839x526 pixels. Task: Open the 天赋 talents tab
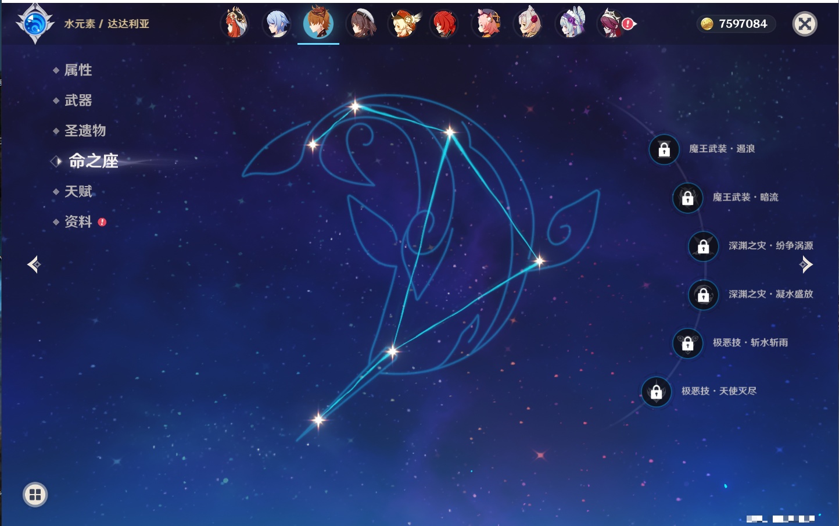78,191
